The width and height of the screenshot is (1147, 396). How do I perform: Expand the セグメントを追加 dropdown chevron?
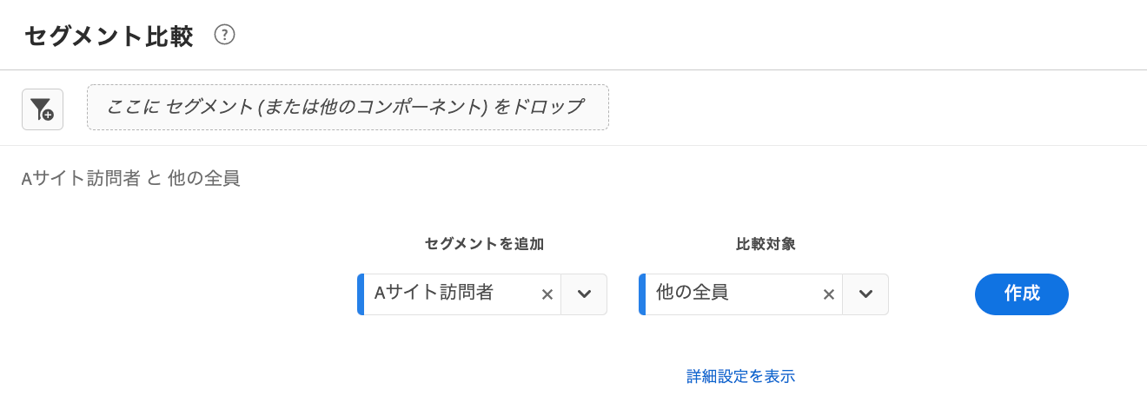[584, 294]
